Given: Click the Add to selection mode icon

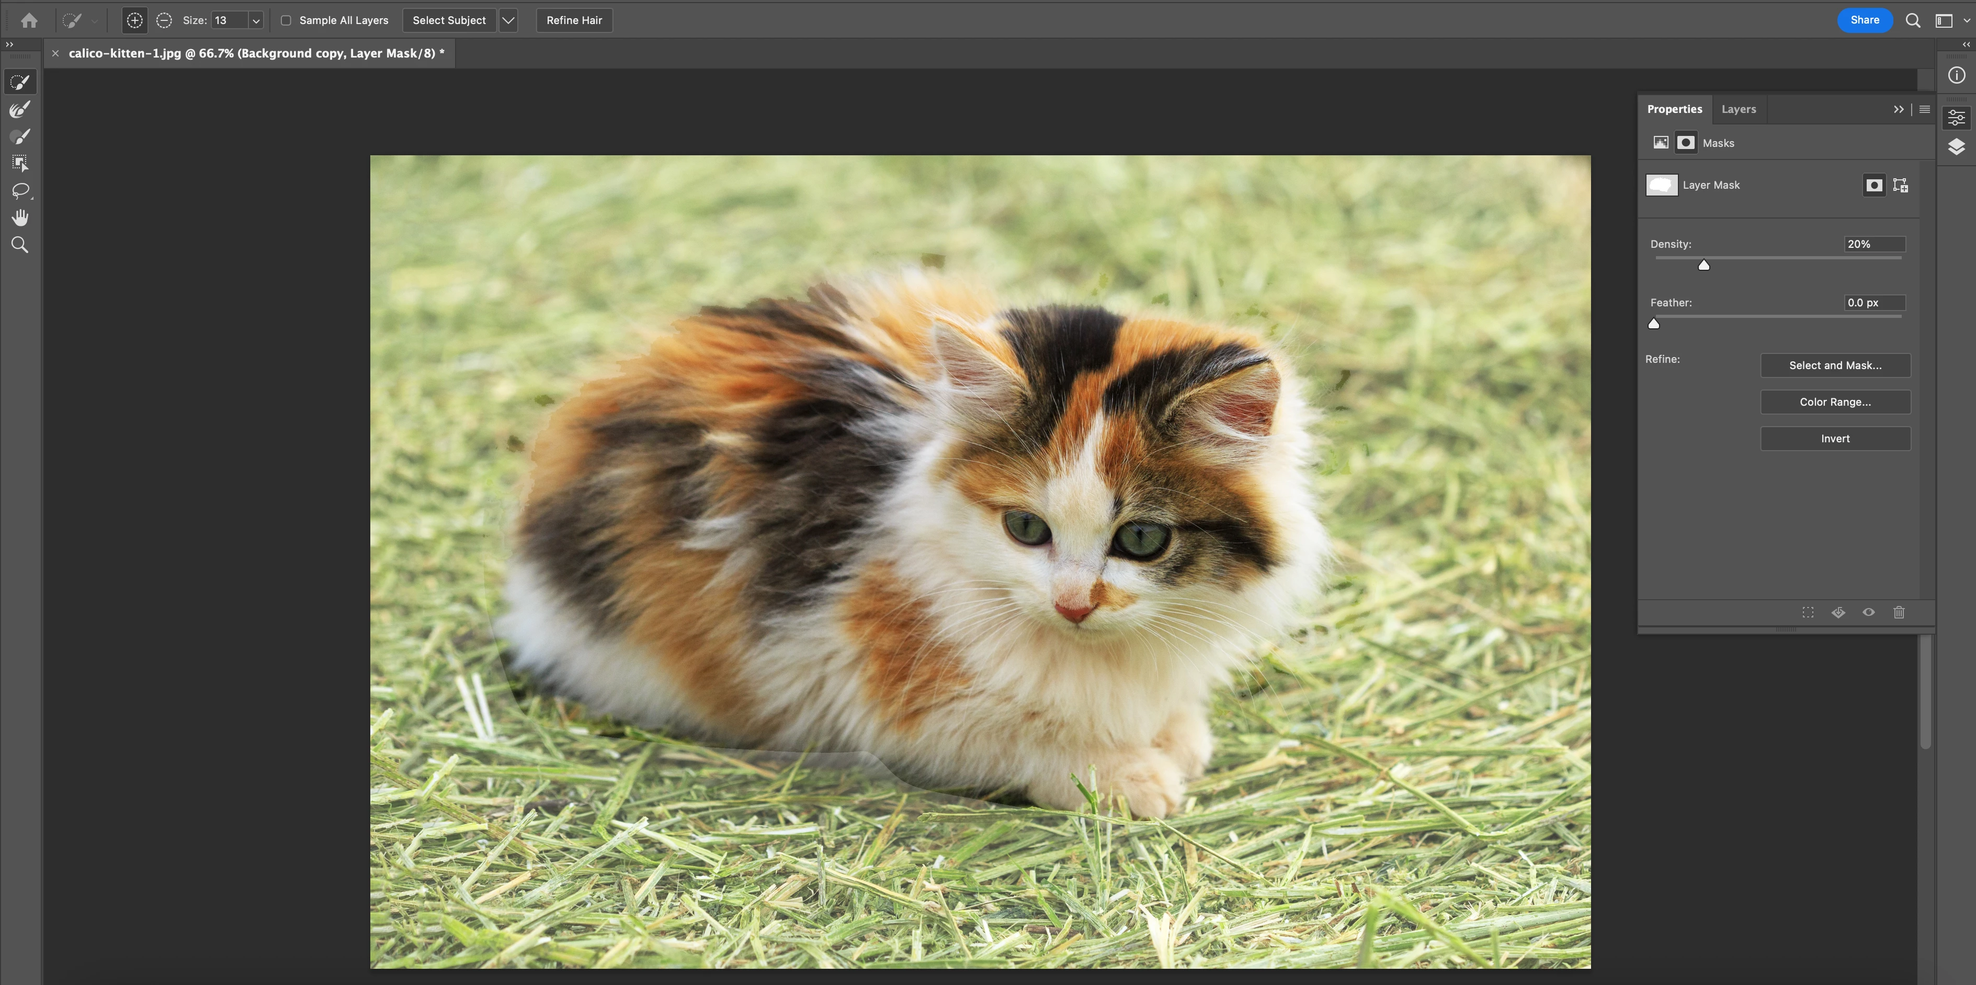Looking at the screenshot, I should point(134,21).
